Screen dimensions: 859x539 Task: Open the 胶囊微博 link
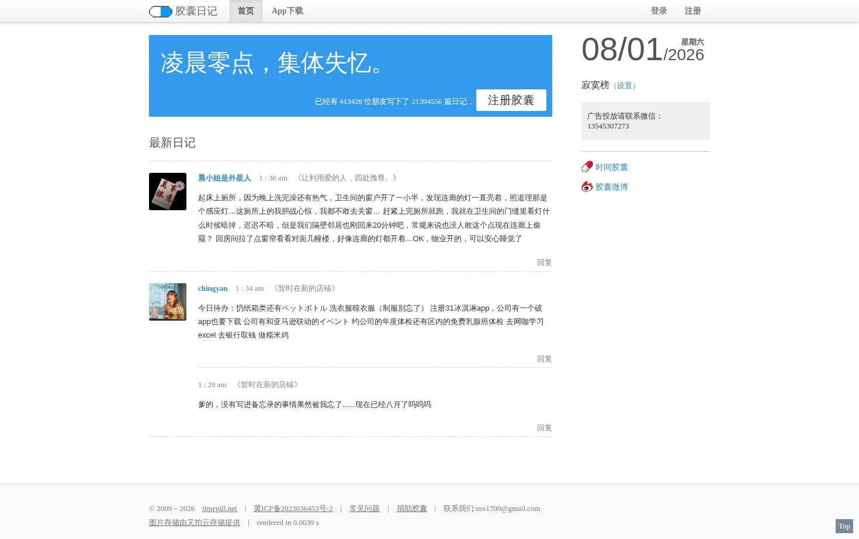(x=612, y=187)
